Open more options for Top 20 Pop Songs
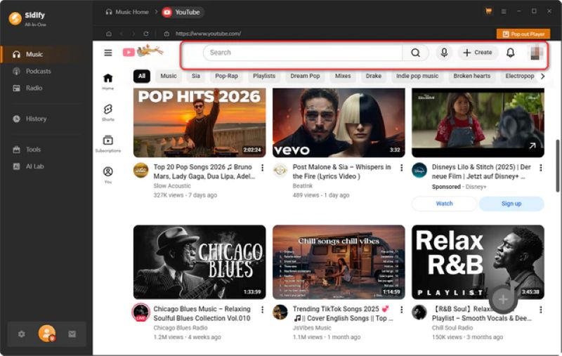Viewport: 562px width, 356px height. pos(262,168)
